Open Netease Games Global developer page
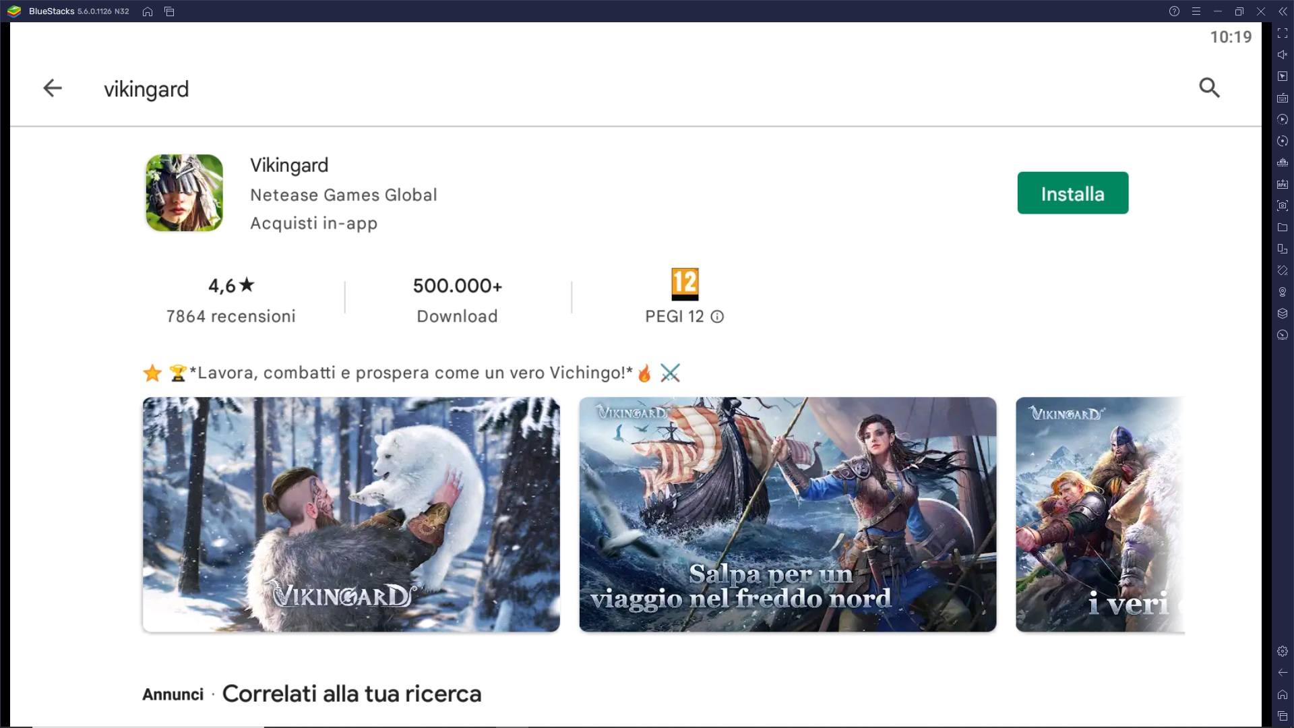 click(343, 195)
